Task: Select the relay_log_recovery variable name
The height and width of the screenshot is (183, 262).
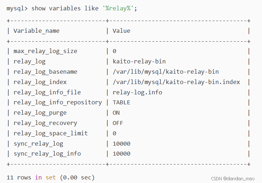Action: 45,123
